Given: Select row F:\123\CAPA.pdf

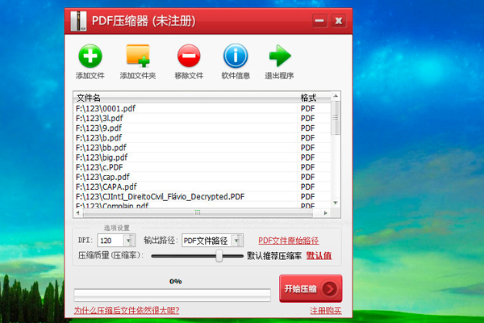Looking at the screenshot, I should pos(202,187).
